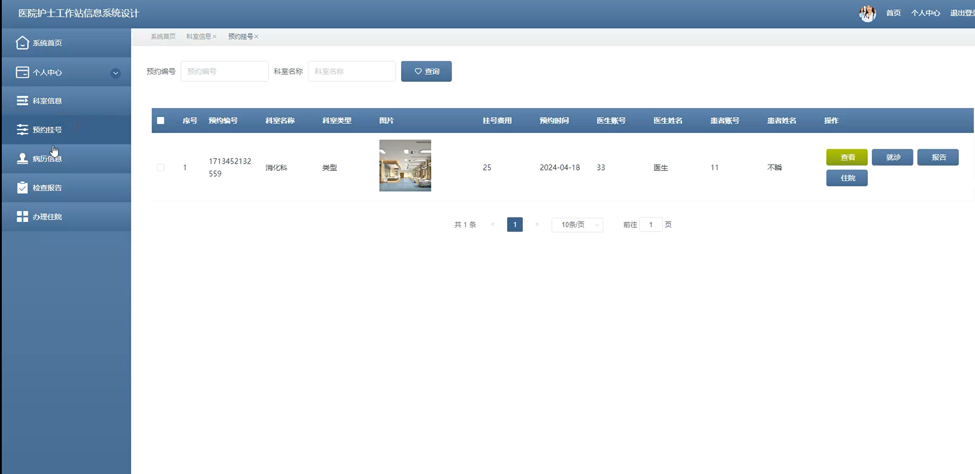
Task: Click the 消化科 cell
Action: click(x=276, y=168)
